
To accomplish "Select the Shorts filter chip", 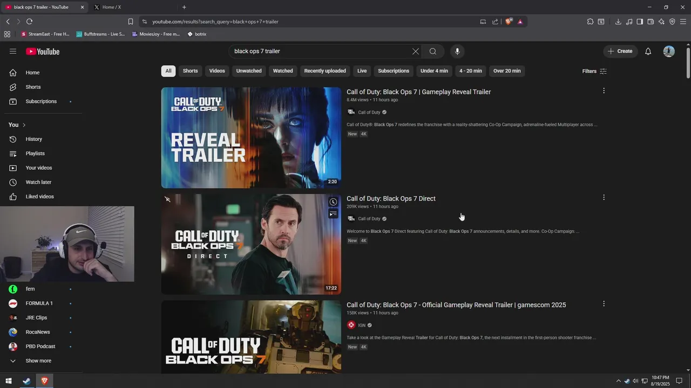I will (x=190, y=71).
